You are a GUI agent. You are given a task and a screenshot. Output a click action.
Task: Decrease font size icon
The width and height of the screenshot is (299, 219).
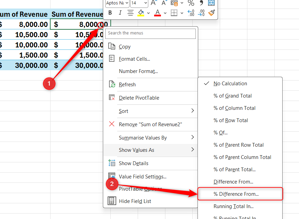click(x=164, y=3)
